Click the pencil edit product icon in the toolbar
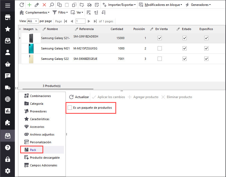Screen dimensions: 226x177 coord(37,5)
